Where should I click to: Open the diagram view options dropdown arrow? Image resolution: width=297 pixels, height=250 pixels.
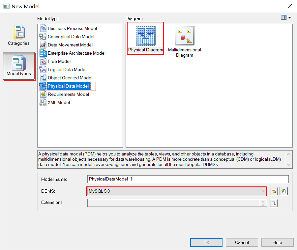[289, 17]
